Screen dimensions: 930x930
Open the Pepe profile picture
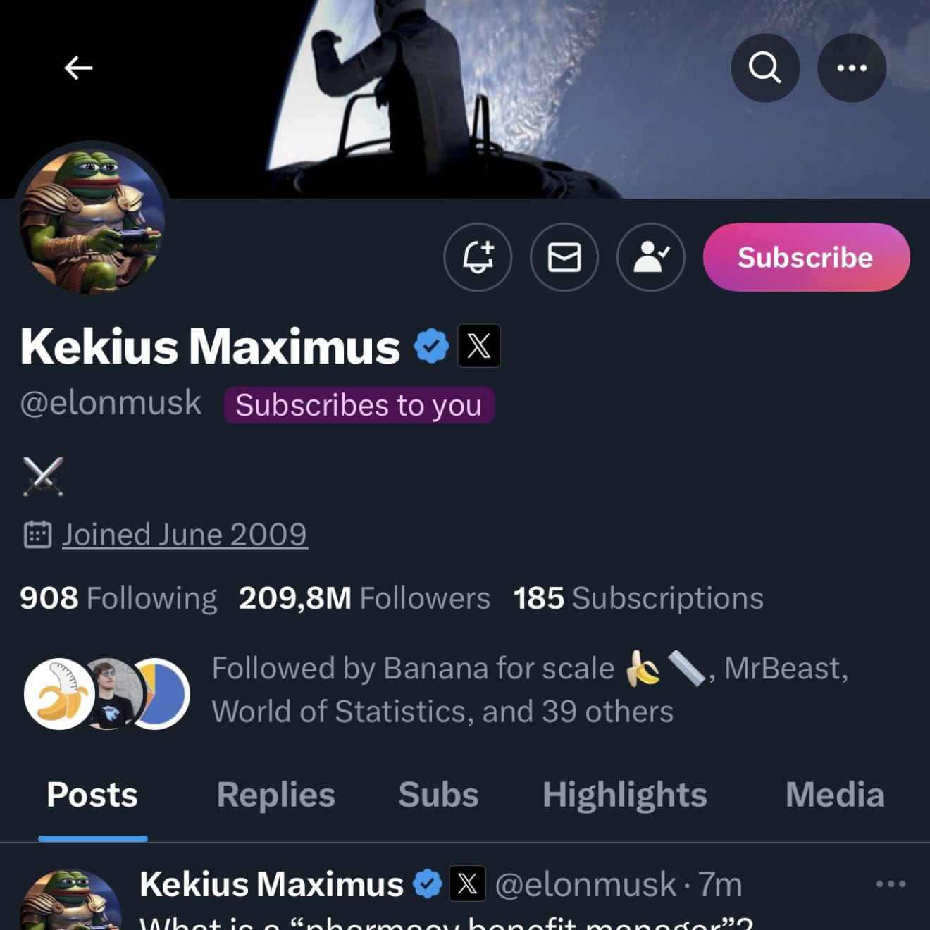92,221
